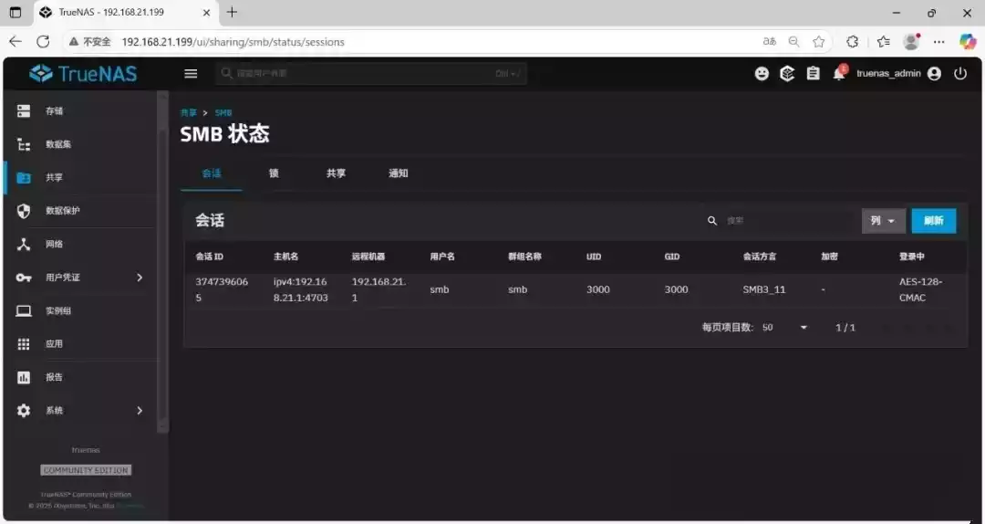
Task: Click the AES-128-CMAC cell
Action: pyautogui.click(x=921, y=290)
